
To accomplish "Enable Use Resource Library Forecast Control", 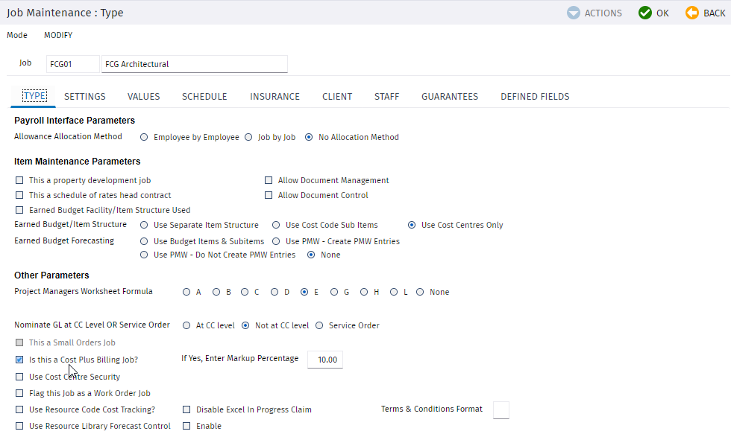I will [x=19, y=426].
